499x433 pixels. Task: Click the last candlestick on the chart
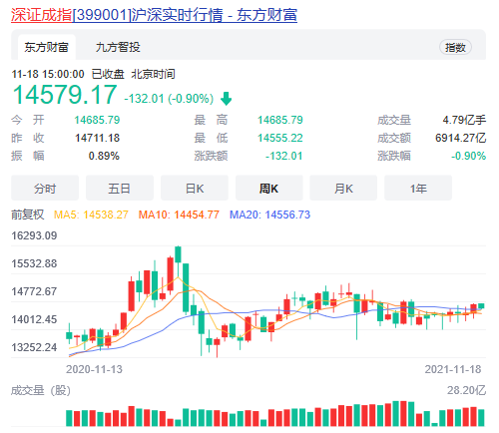coord(481,306)
